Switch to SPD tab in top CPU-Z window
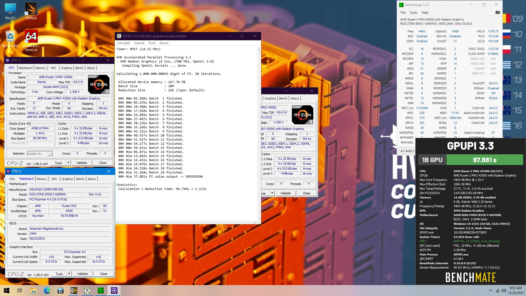The height and width of the screenshot is (296, 526). click(x=53, y=68)
